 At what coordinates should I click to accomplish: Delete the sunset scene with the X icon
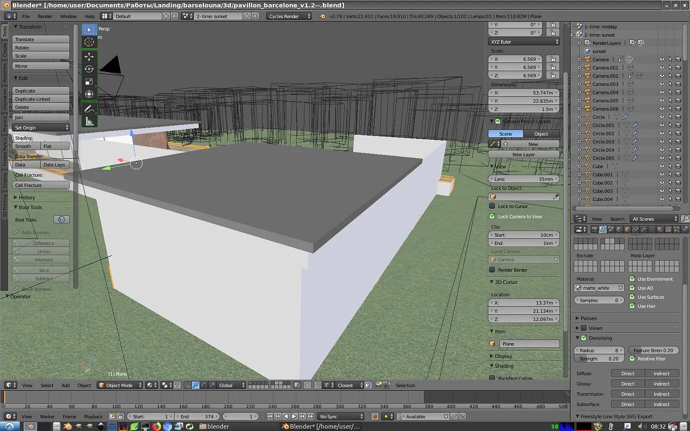pyautogui.click(x=255, y=16)
